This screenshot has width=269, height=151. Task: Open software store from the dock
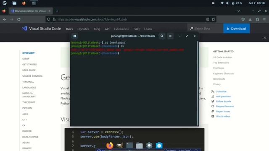coord(159,146)
